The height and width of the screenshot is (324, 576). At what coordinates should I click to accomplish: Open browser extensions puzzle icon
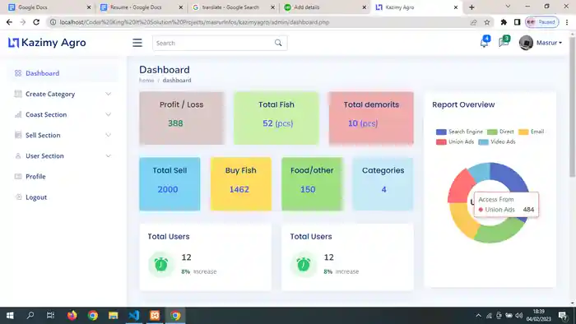point(504,22)
